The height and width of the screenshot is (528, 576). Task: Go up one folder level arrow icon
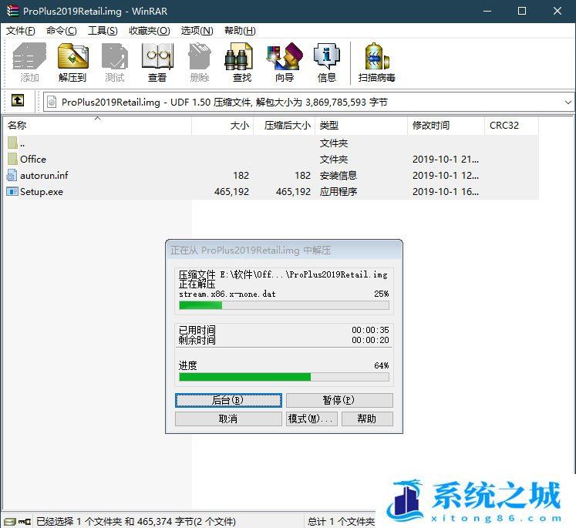coord(18,100)
